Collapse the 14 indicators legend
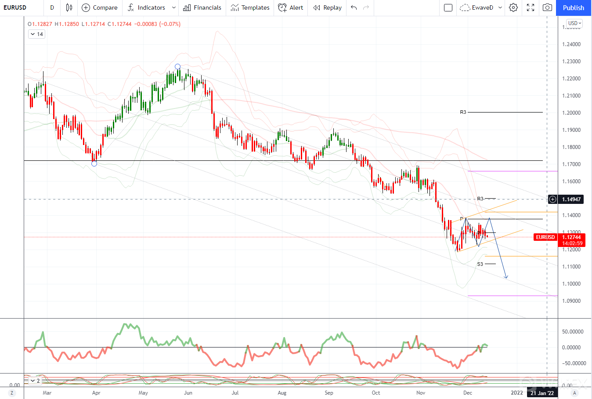Screen dimensions: 592x399 pos(33,34)
